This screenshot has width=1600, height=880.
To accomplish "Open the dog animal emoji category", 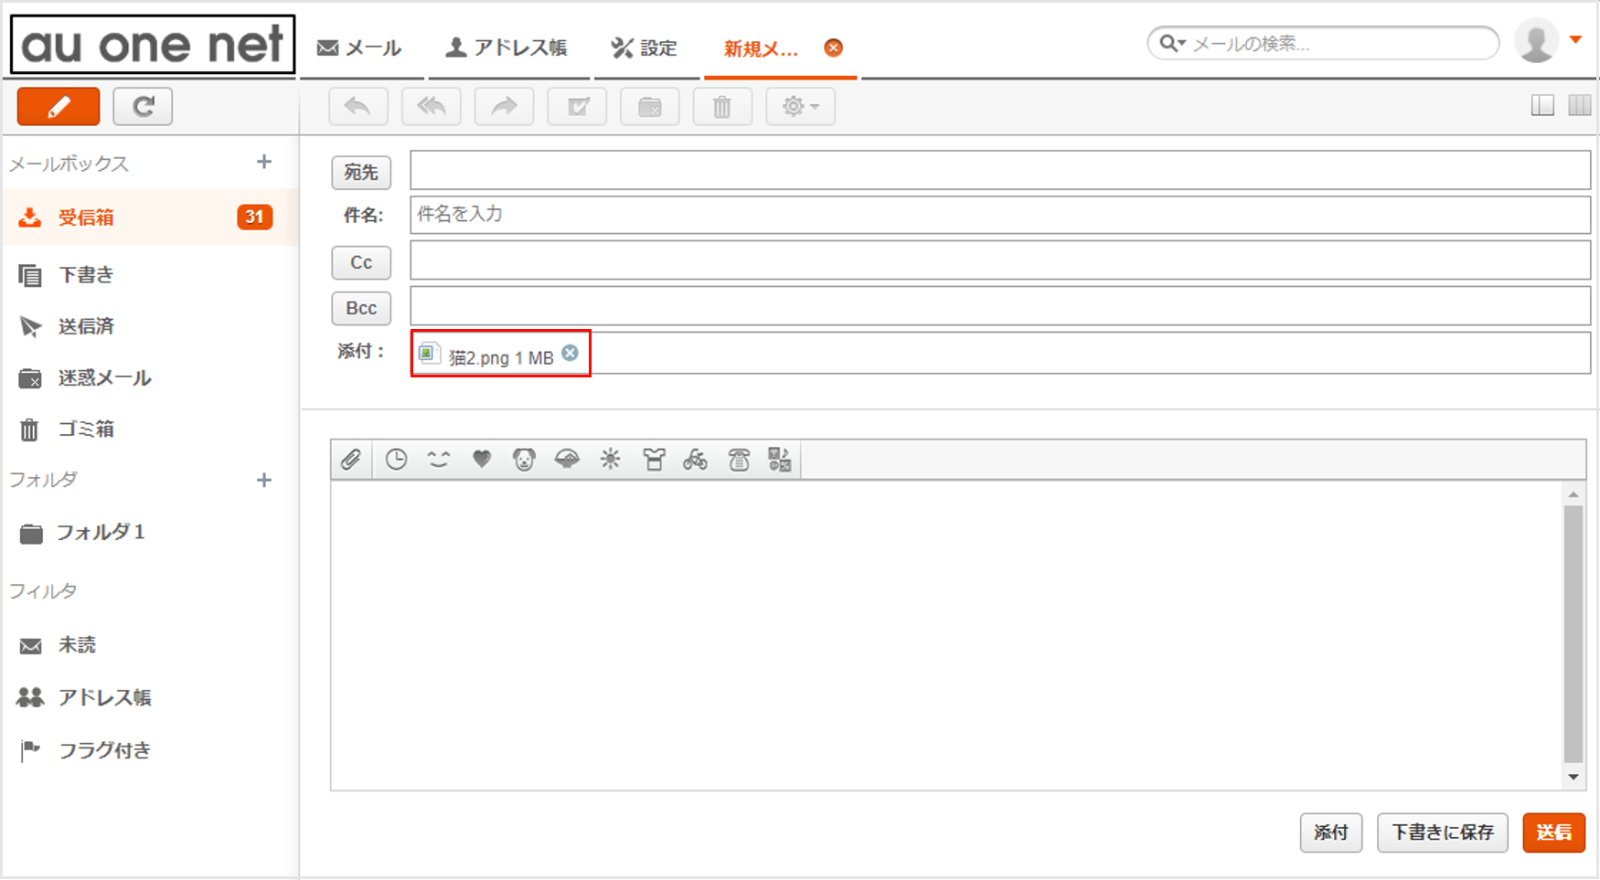I will tap(524, 460).
